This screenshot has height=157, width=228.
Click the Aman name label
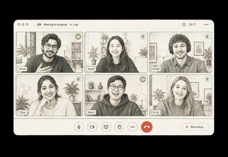coord(22,69)
